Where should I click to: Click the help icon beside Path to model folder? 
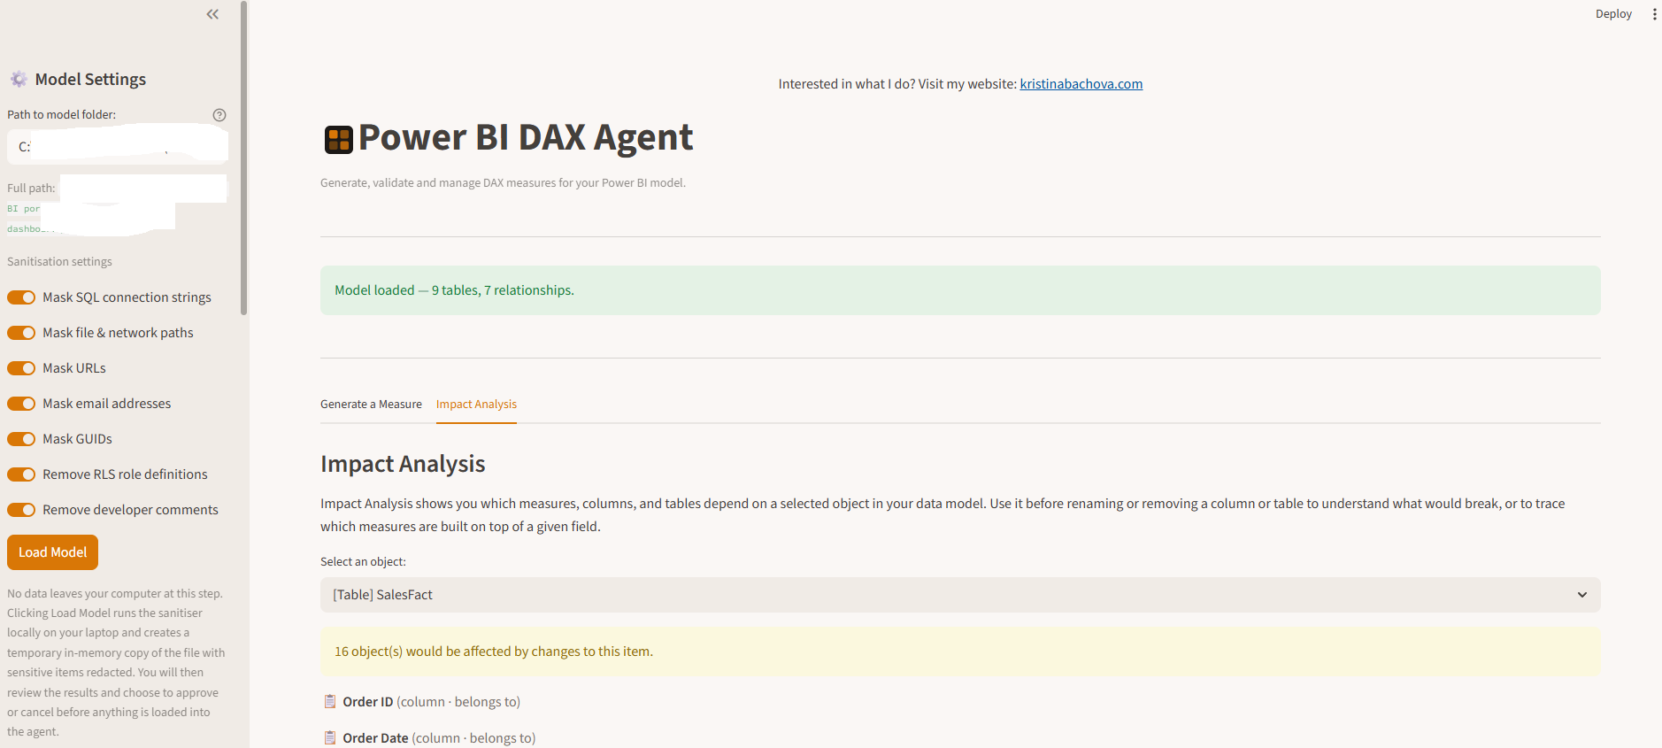coord(219,115)
